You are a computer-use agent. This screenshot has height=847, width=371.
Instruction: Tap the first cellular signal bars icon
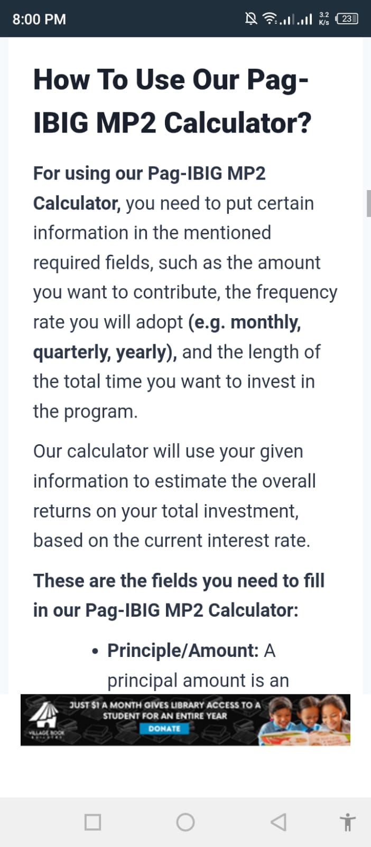coord(286,20)
